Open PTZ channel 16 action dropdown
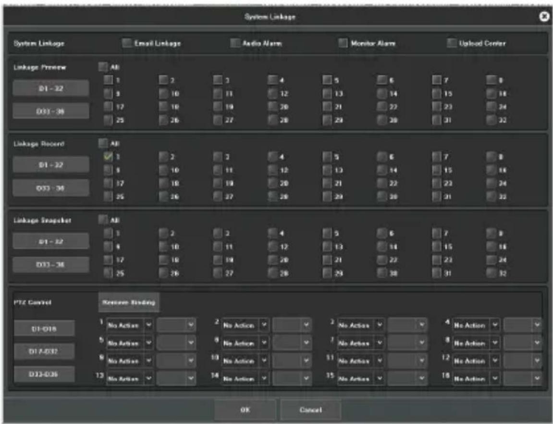The image size is (553, 424). 476,379
